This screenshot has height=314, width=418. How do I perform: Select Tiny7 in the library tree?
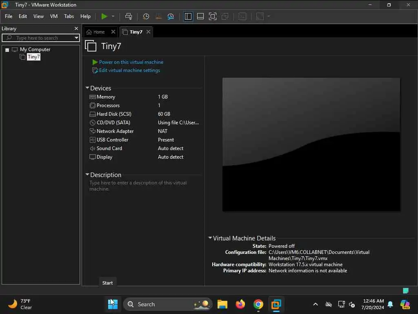[33, 57]
